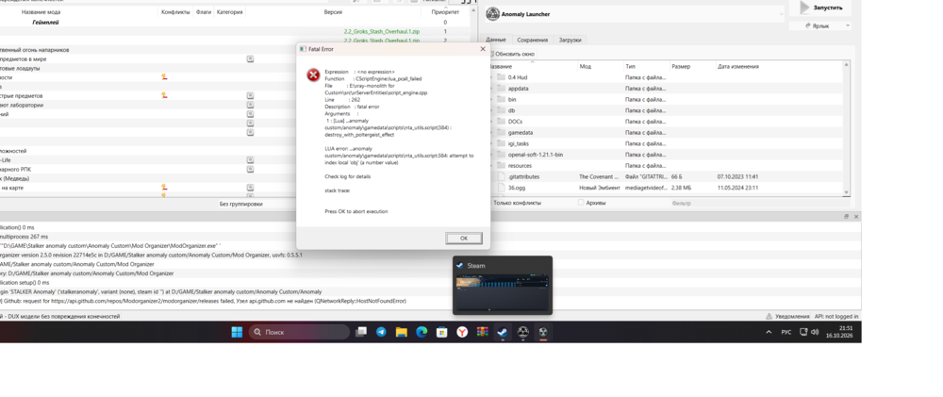Sort mod list by Приоритет column
The height and width of the screenshot is (397, 943).
click(445, 12)
